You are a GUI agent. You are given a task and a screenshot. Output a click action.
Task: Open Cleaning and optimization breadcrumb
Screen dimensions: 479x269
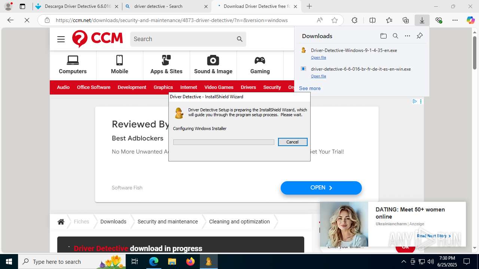[239, 222]
